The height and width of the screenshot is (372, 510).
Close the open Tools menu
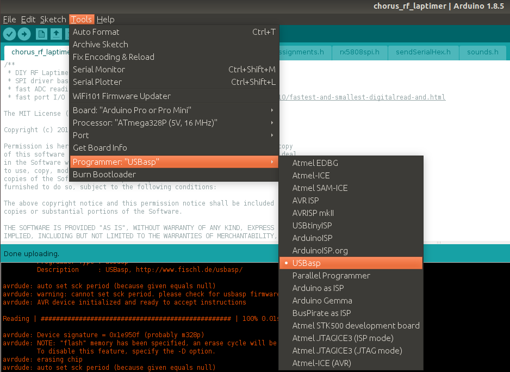[82, 20]
